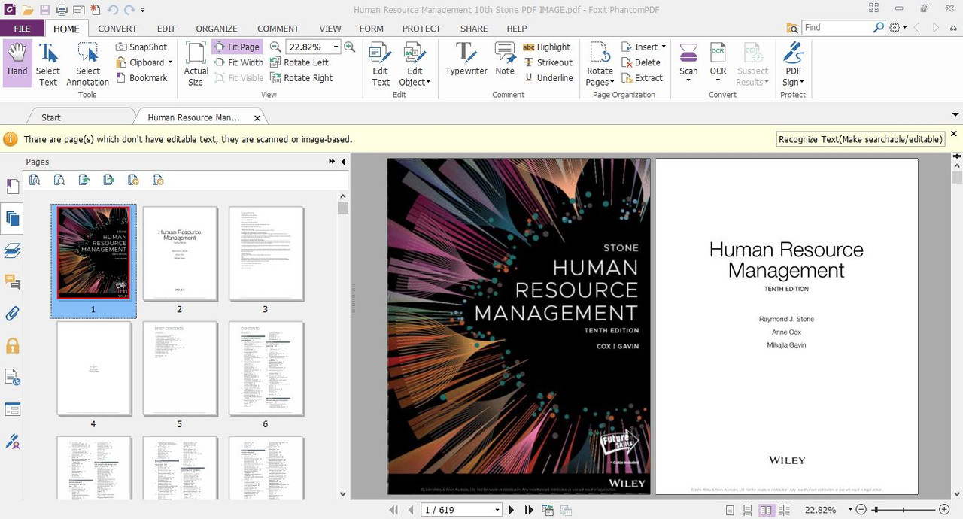Apply the Strikeout tool

pos(548,62)
